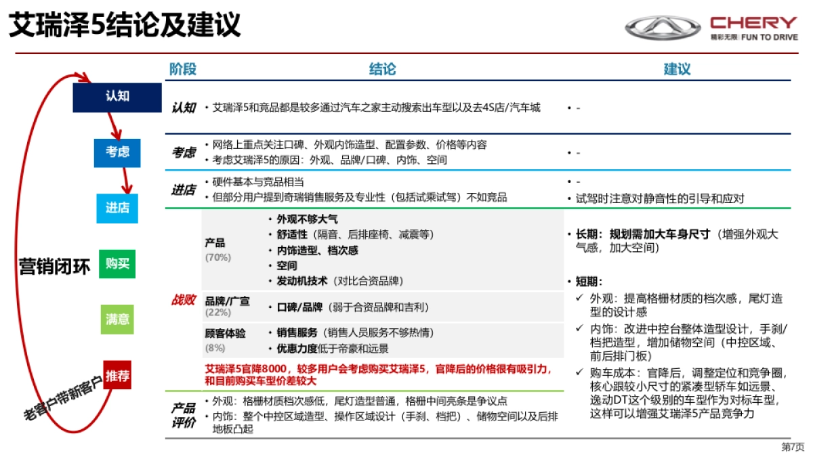Image resolution: width=813 pixels, height=457 pixels.
Task: Select the dark blue 认知 stage box
Action: (x=117, y=97)
